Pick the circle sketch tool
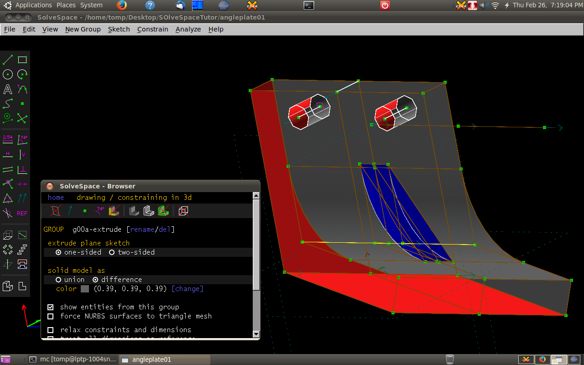584x365 pixels. pos(8,74)
